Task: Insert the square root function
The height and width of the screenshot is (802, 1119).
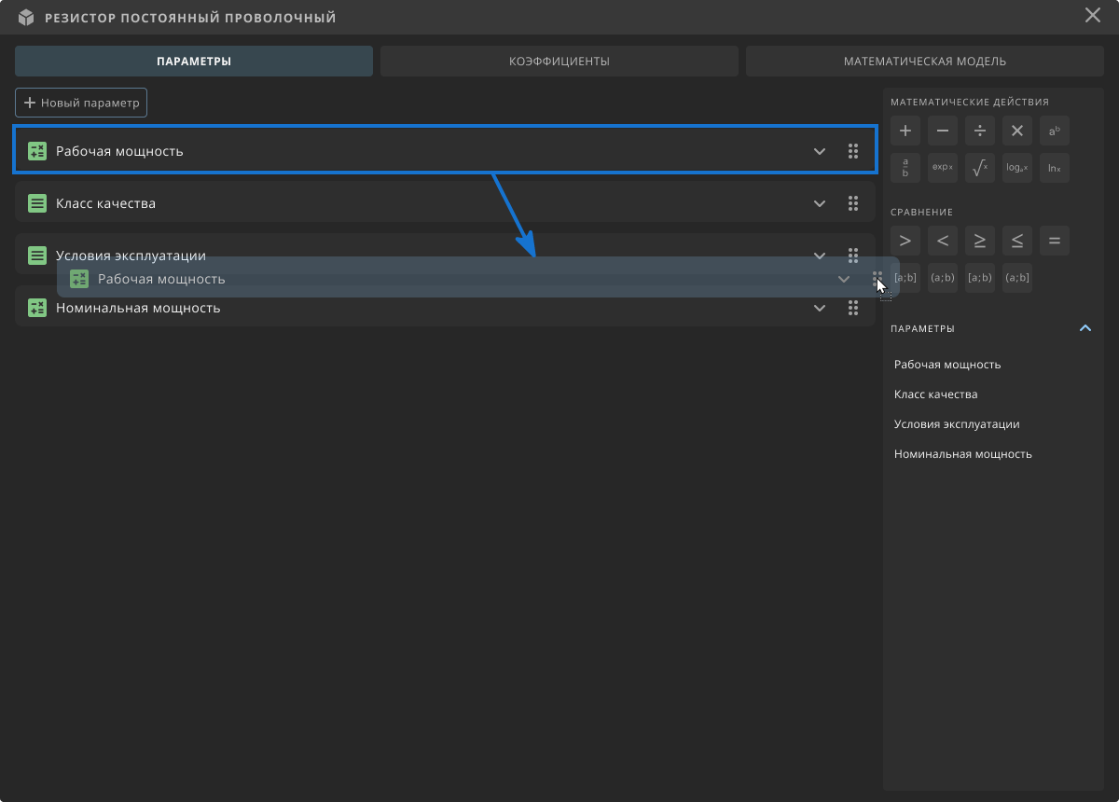Action: tap(980, 168)
